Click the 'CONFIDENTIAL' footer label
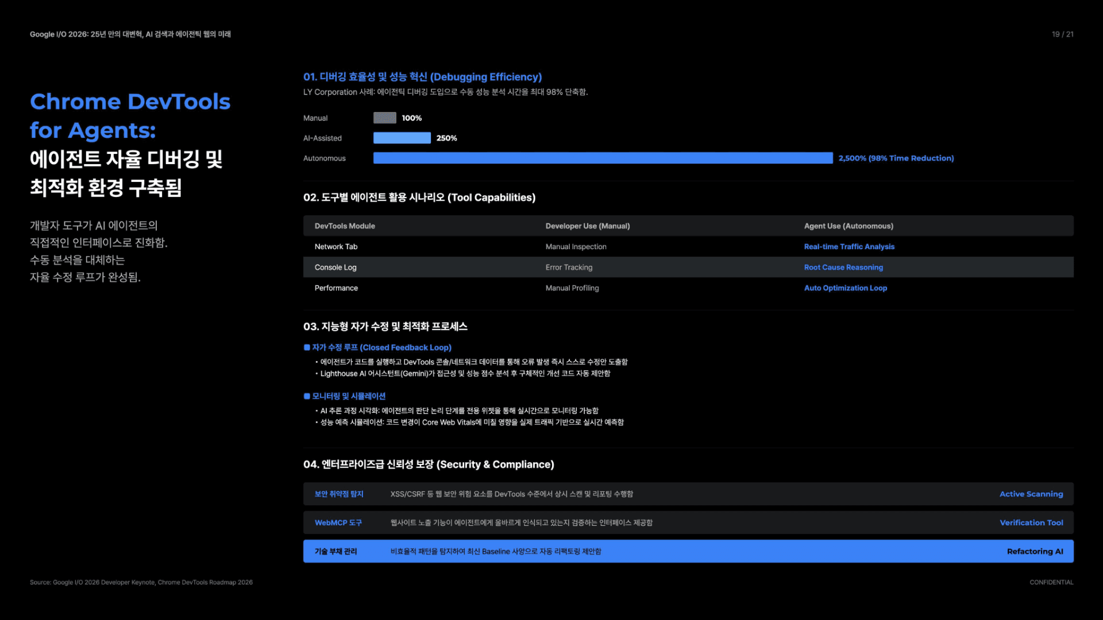Viewport: 1103px width, 620px height. (x=1051, y=582)
